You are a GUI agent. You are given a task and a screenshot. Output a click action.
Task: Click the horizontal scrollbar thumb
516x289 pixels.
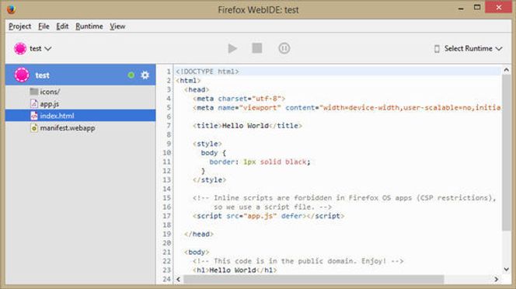tap(314, 279)
